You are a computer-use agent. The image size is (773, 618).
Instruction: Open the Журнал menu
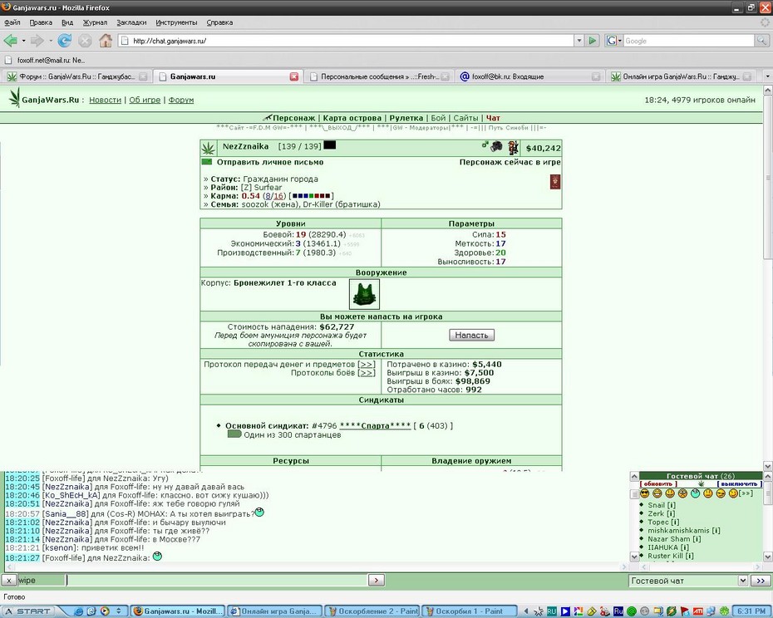point(95,22)
